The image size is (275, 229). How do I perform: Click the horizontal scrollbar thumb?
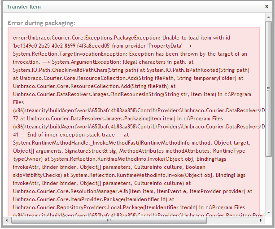click(x=109, y=220)
